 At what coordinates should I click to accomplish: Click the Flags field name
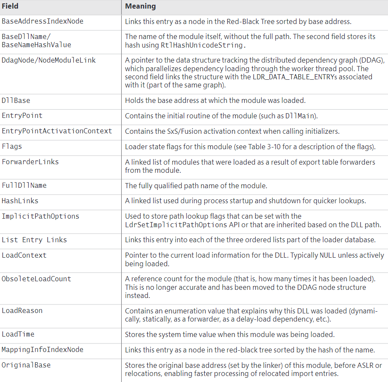coord(12,146)
